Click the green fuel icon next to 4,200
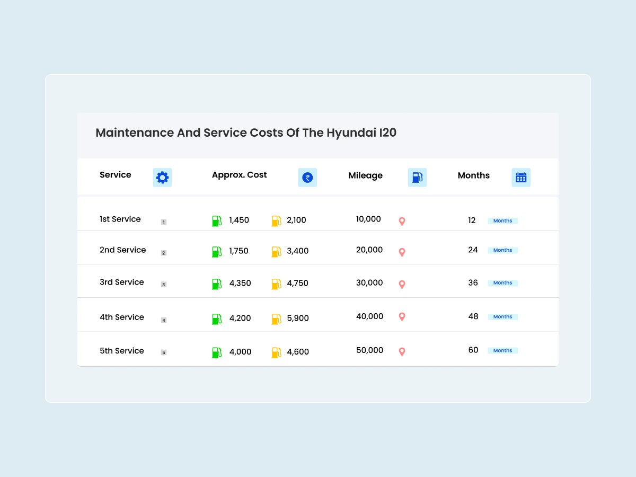The height and width of the screenshot is (477, 636). tap(217, 319)
